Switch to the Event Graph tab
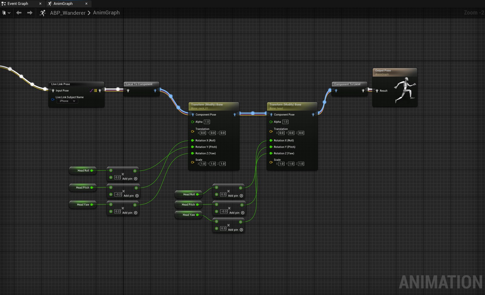Screen dimensions: 485x295 click(x=18, y=4)
